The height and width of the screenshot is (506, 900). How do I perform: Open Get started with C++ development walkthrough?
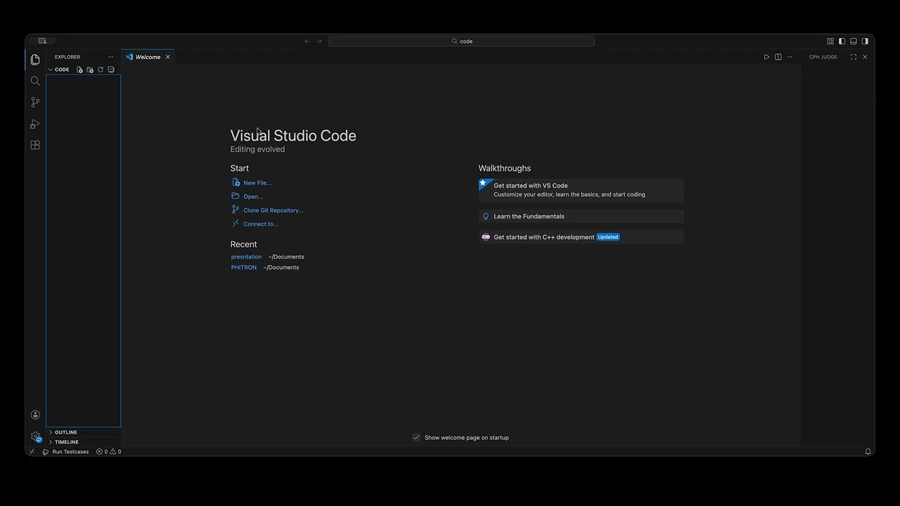(x=581, y=237)
